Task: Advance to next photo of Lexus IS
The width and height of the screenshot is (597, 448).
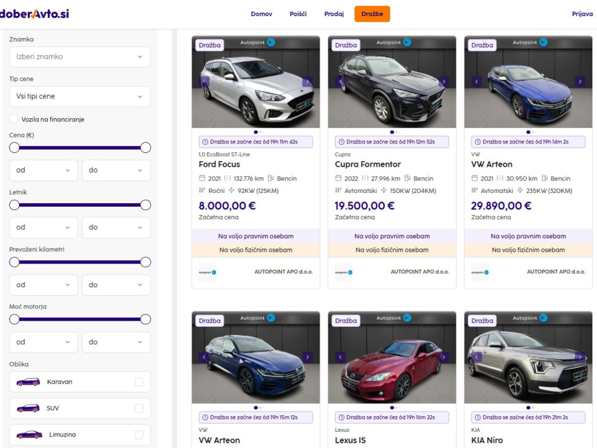Action: point(444,357)
